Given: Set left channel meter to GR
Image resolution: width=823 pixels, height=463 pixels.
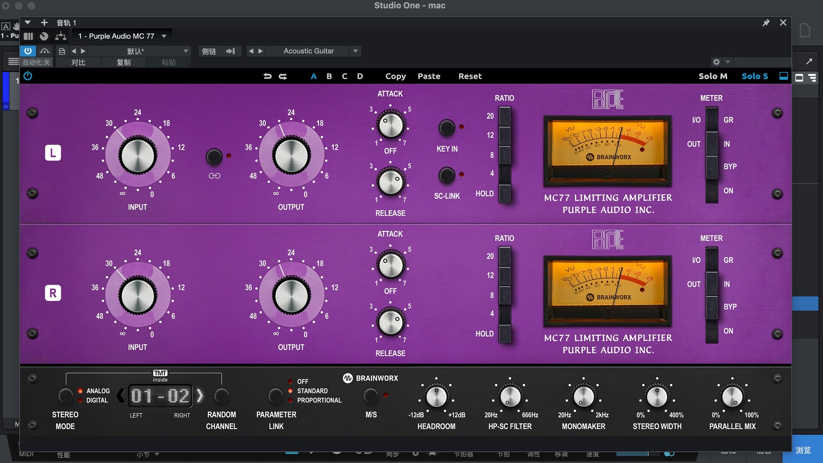Looking at the screenshot, I should 712,120.
